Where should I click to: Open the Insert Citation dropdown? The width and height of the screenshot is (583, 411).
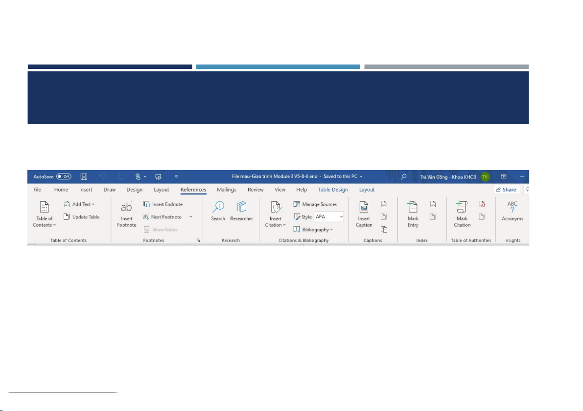(x=276, y=214)
